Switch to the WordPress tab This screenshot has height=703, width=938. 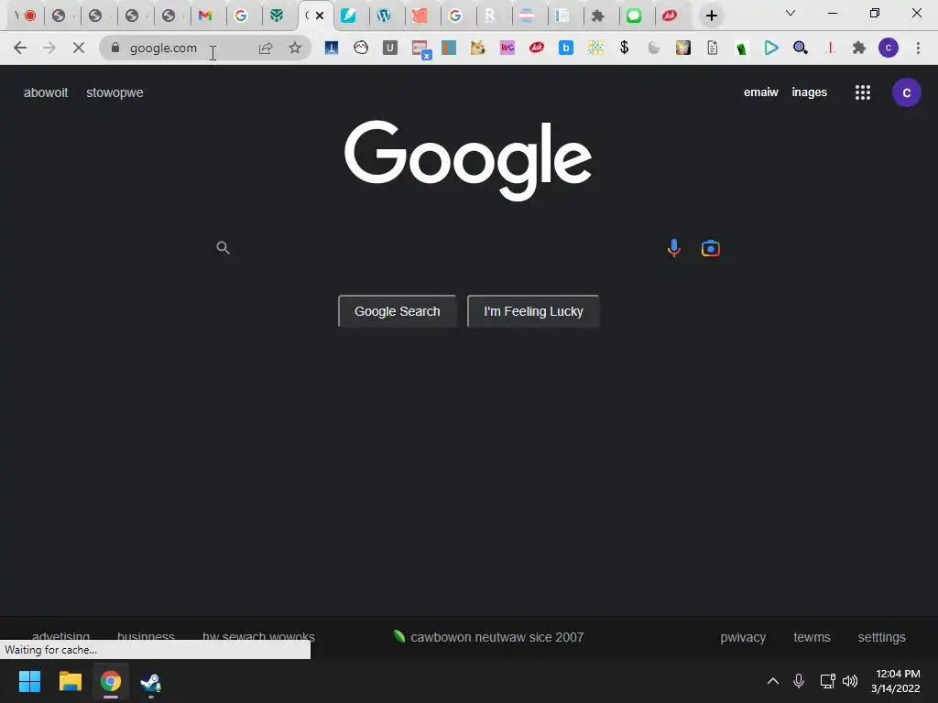(x=384, y=16)
